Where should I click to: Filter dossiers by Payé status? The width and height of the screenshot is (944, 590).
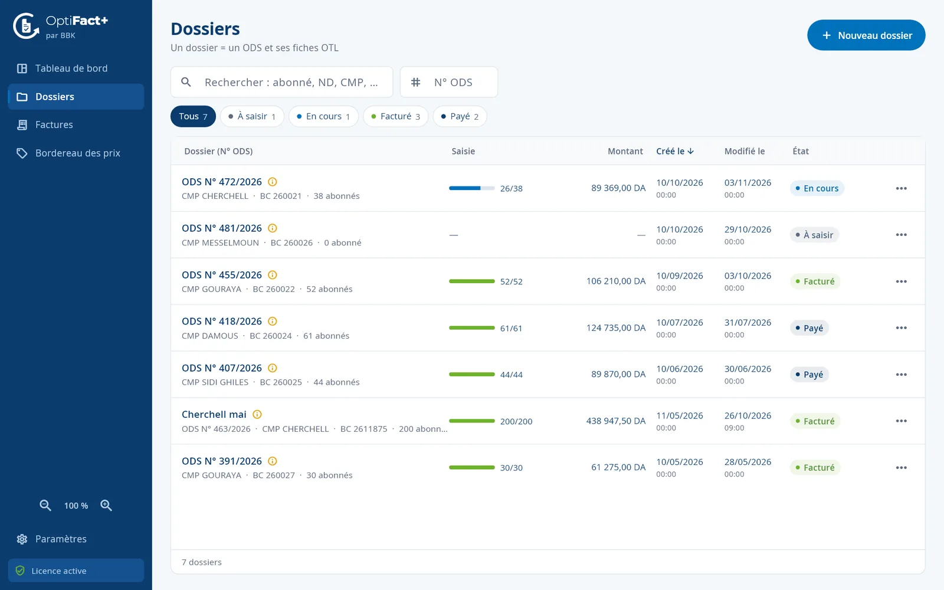(460, 116)
